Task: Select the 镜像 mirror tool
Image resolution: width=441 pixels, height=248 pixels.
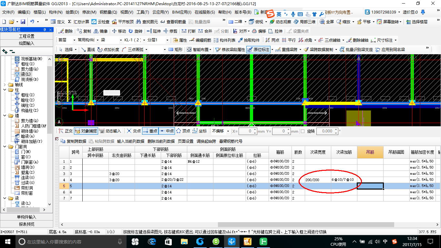Action: (x=101, y=31)
